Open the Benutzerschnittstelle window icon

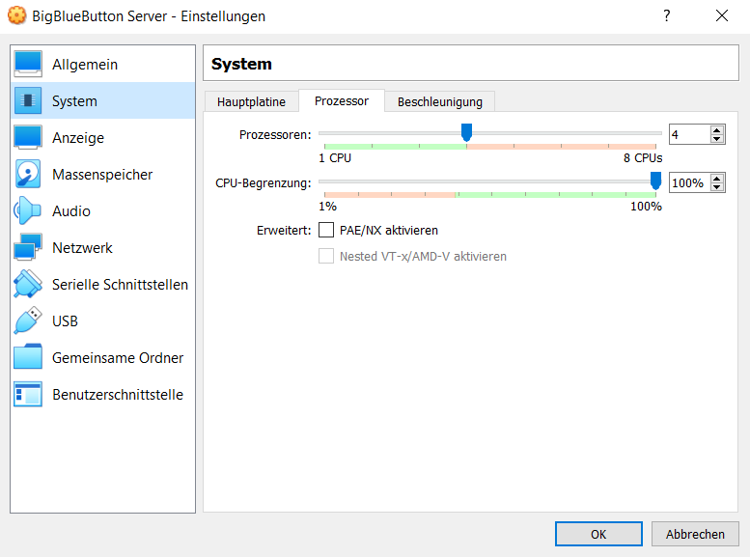click(x=28, y=394)
